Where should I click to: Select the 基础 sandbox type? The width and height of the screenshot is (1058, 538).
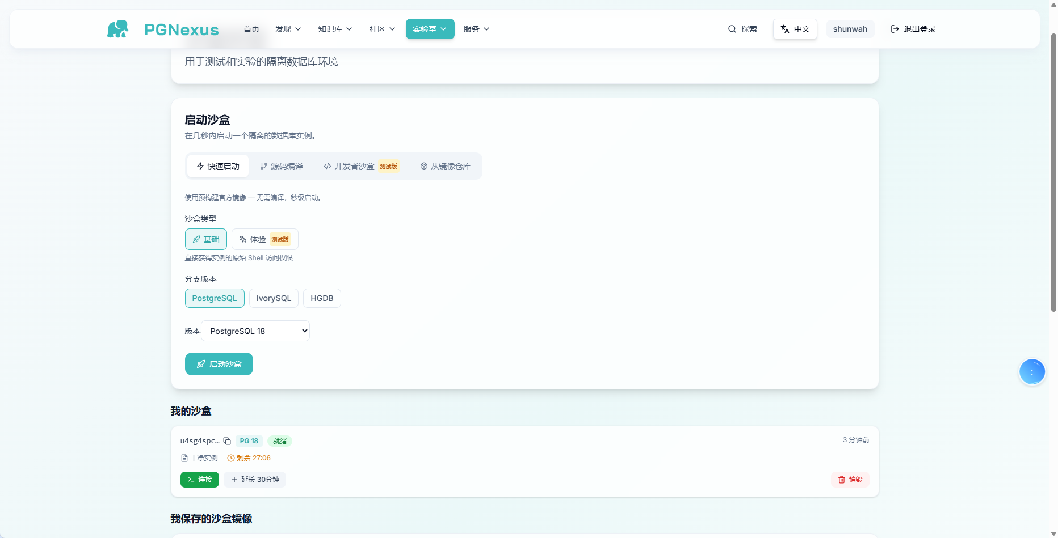[206, 239]
